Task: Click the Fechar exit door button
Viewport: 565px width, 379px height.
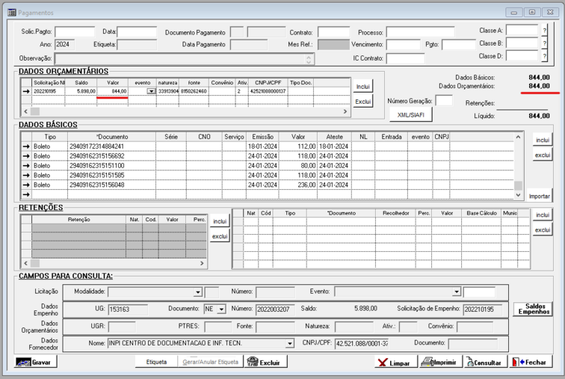Action: coord(531,362)
